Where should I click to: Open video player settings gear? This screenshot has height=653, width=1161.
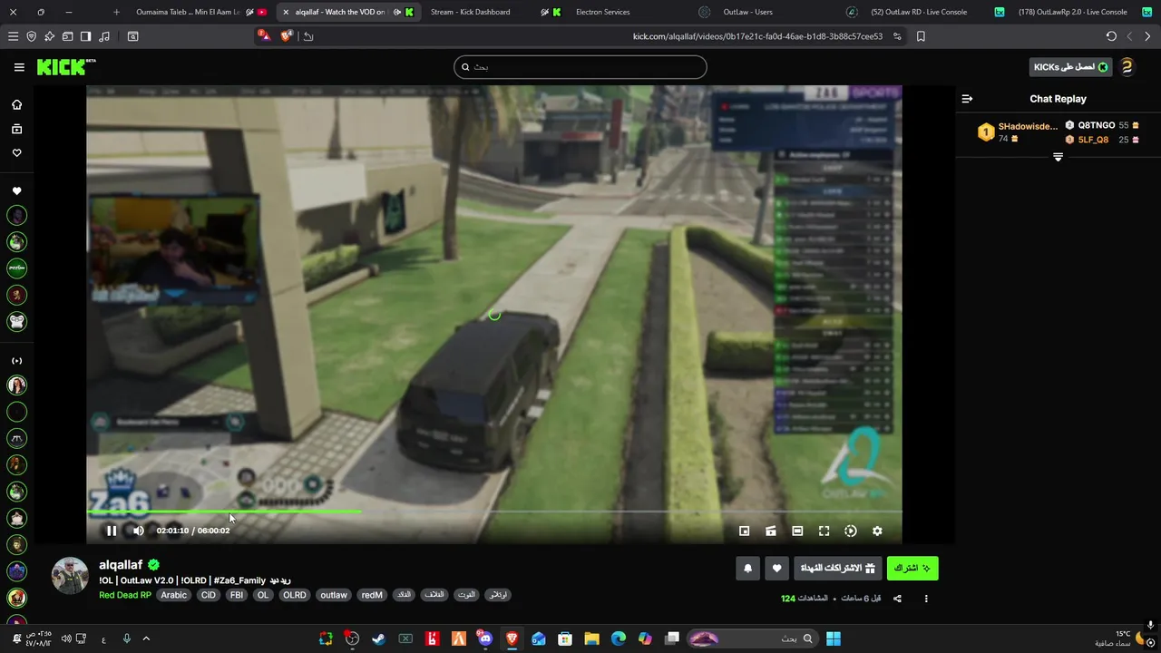pyautogui.click(x=877, y=531)
